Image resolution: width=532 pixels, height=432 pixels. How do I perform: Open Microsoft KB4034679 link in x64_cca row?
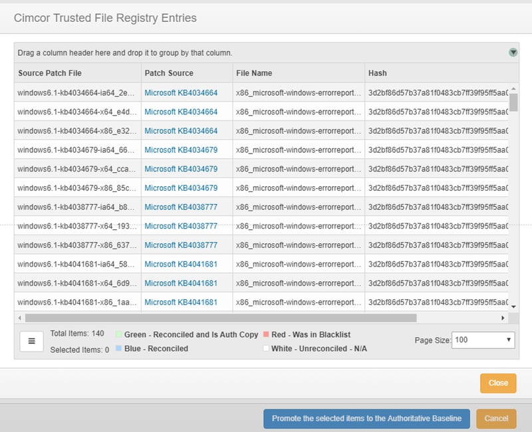point(181,169)
